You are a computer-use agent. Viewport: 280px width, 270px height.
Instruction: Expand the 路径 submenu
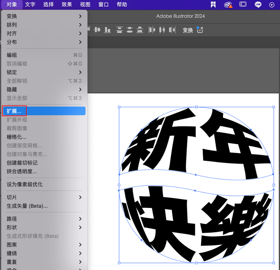44,219
